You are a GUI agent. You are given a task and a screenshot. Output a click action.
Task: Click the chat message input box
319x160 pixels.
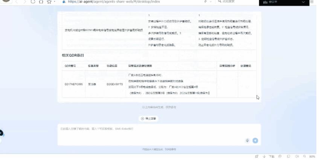point(151,133)
